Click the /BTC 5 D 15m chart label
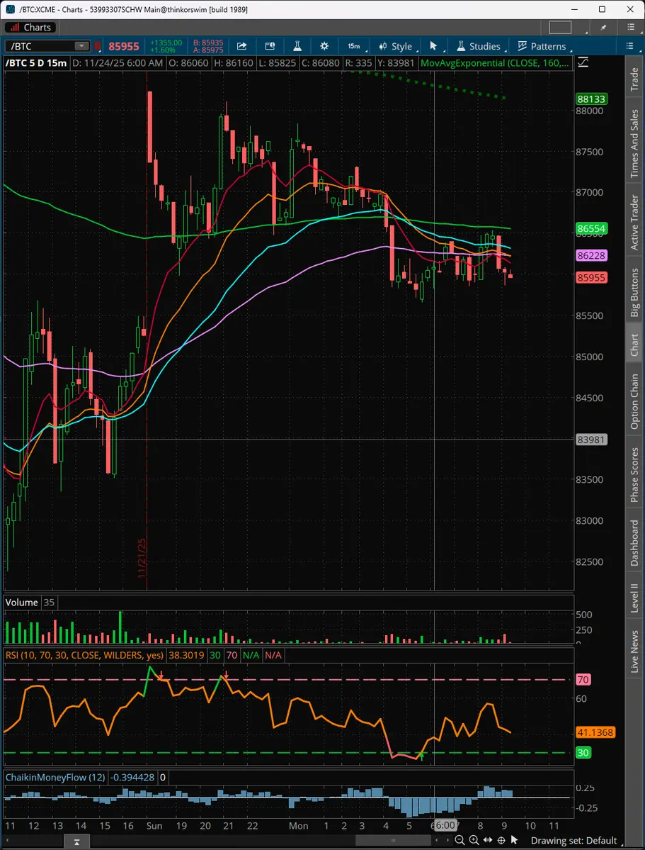This screenshot has height=850, width=645. tap(36, 63)
